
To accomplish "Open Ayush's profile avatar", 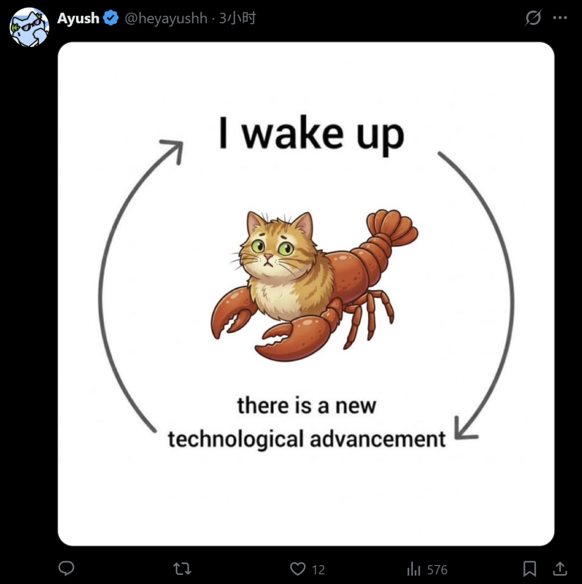I will pos(29,27).
